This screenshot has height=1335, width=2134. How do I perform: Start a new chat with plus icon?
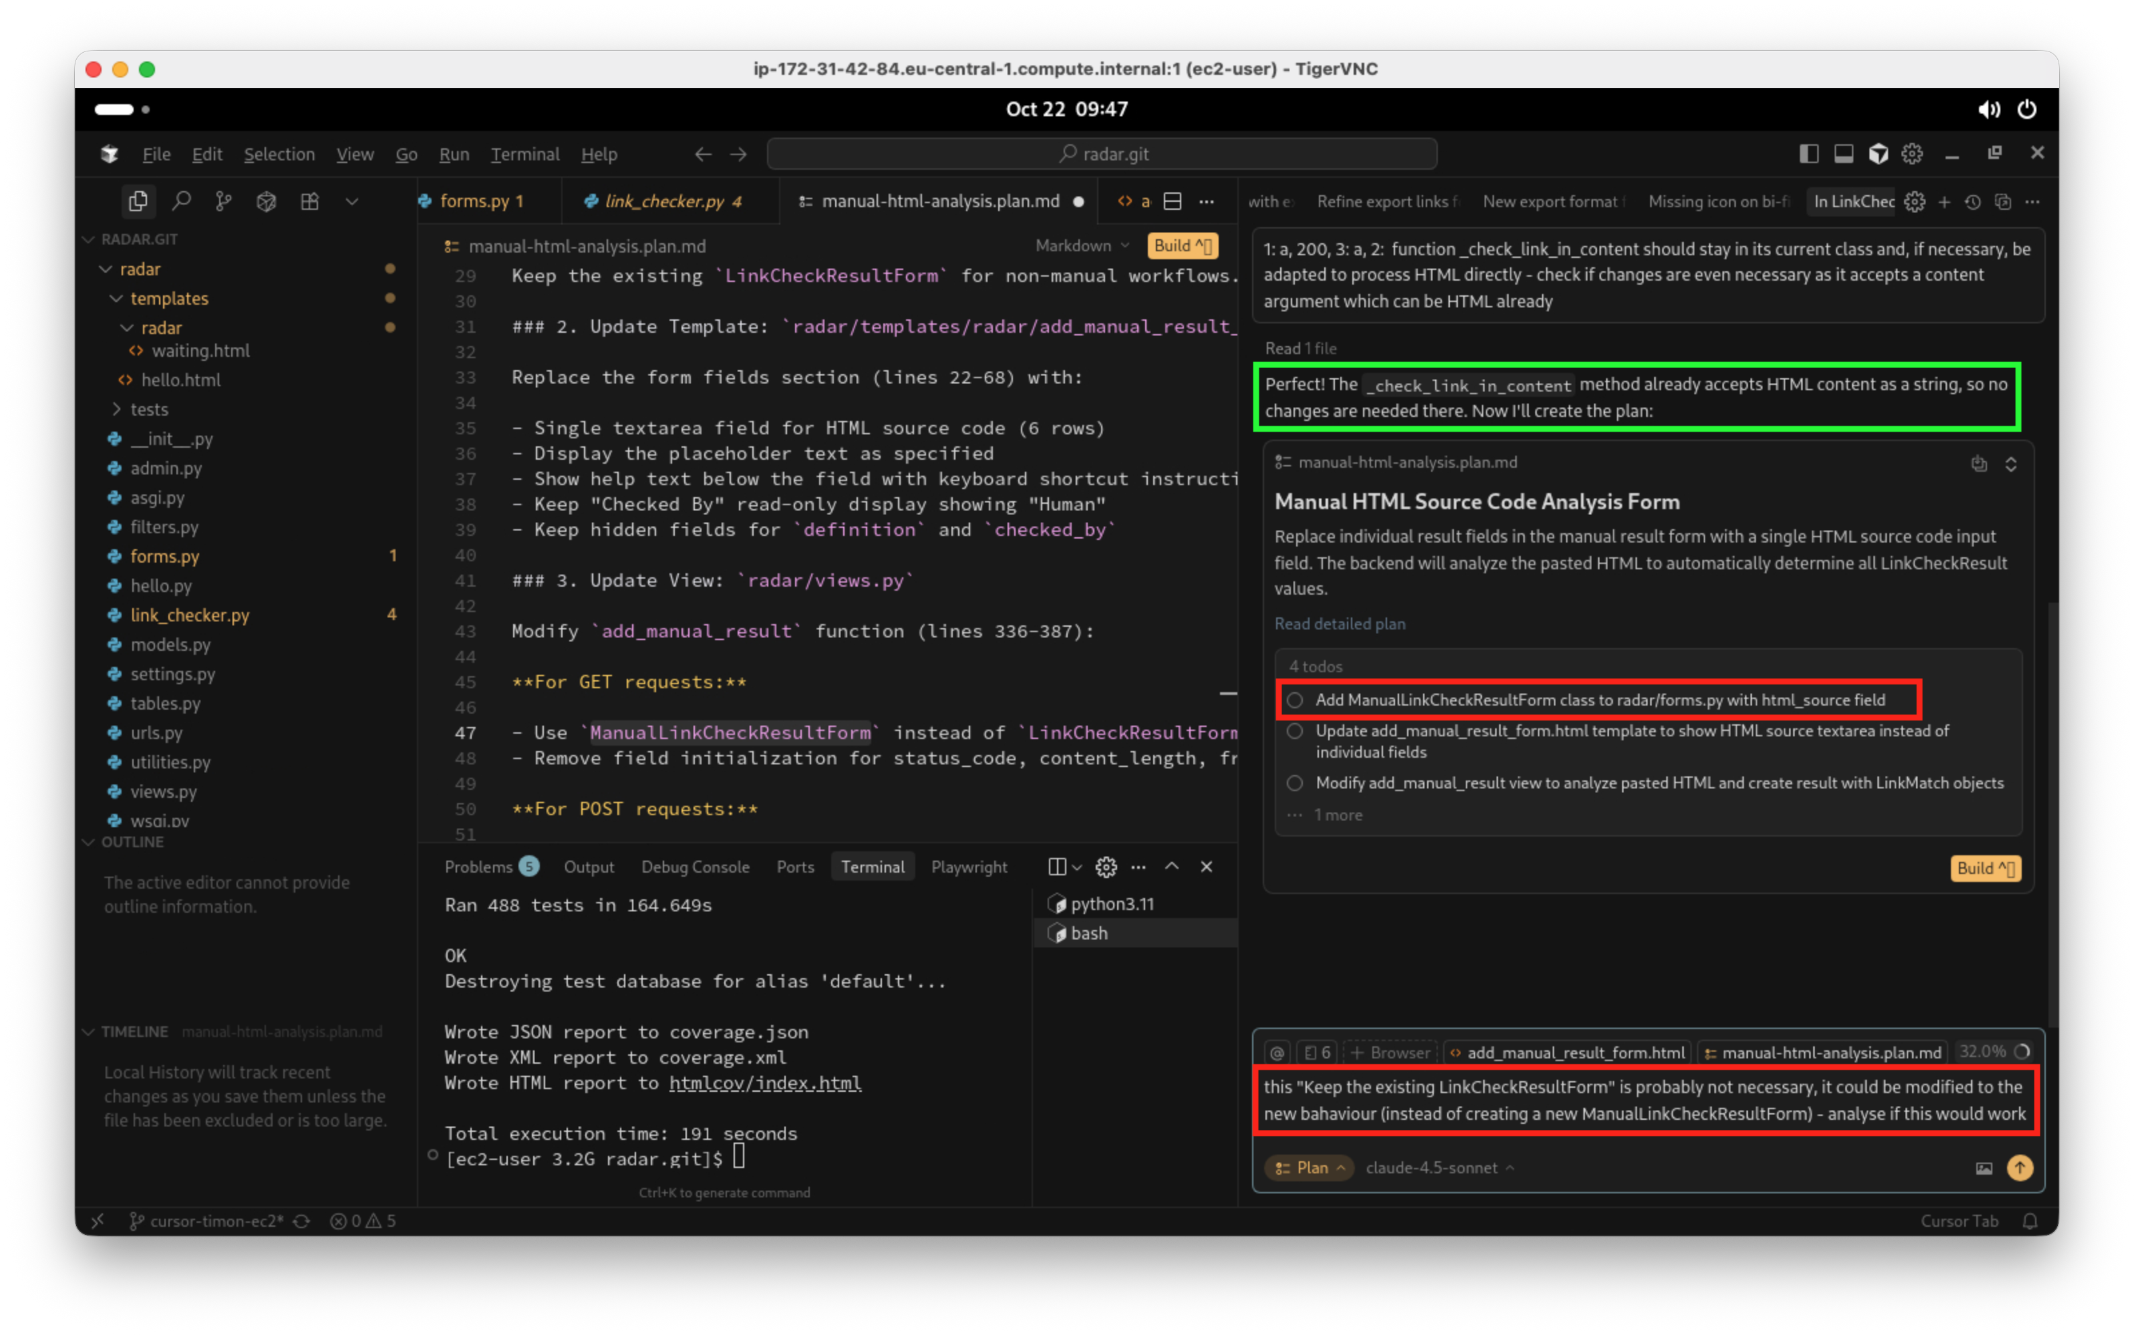click(x=1944, y=202)
